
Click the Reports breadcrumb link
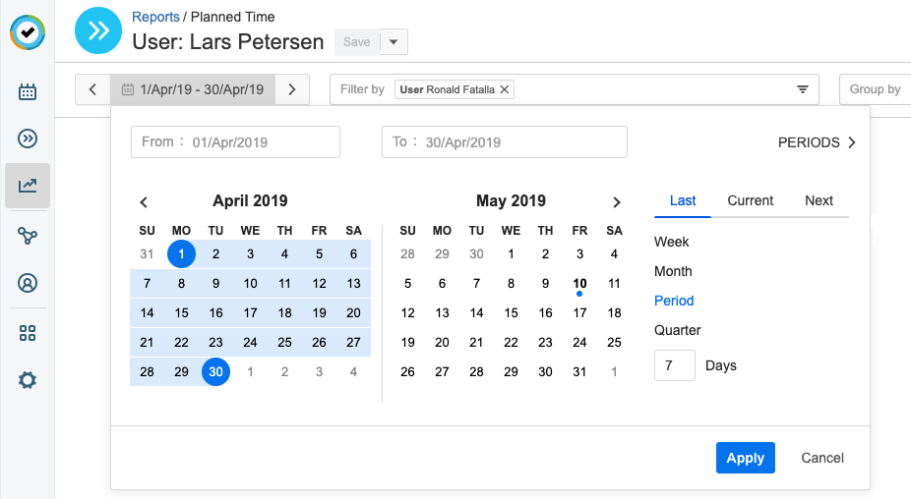[x=155, y=17]
